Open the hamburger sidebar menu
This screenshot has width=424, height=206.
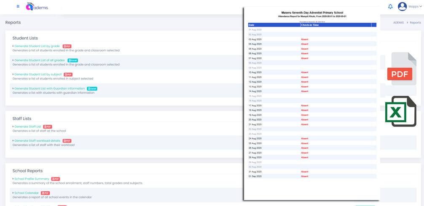pos(18,6)
